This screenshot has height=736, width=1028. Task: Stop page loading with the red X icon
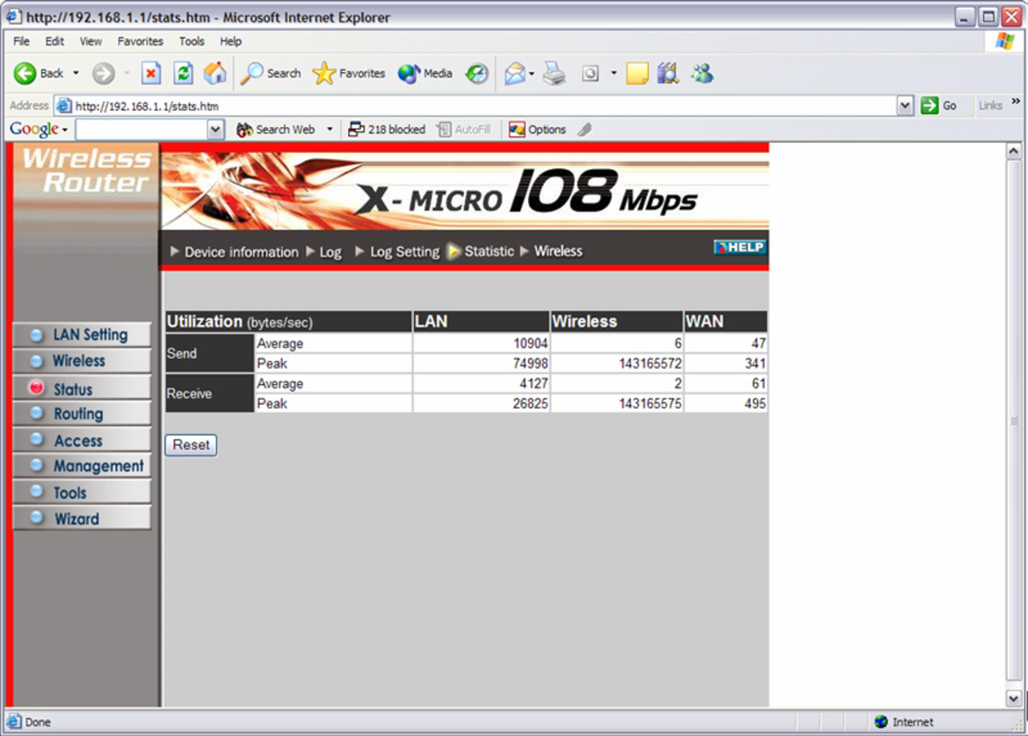pos(151,74)
